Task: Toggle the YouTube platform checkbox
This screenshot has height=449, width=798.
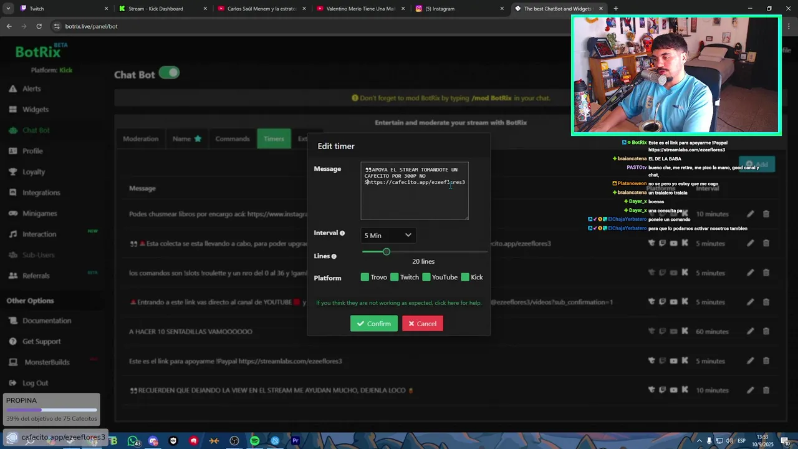Action: pos(426,277)
